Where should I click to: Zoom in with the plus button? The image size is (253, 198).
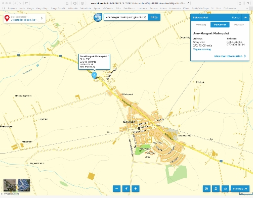click(x=136, y=188)
